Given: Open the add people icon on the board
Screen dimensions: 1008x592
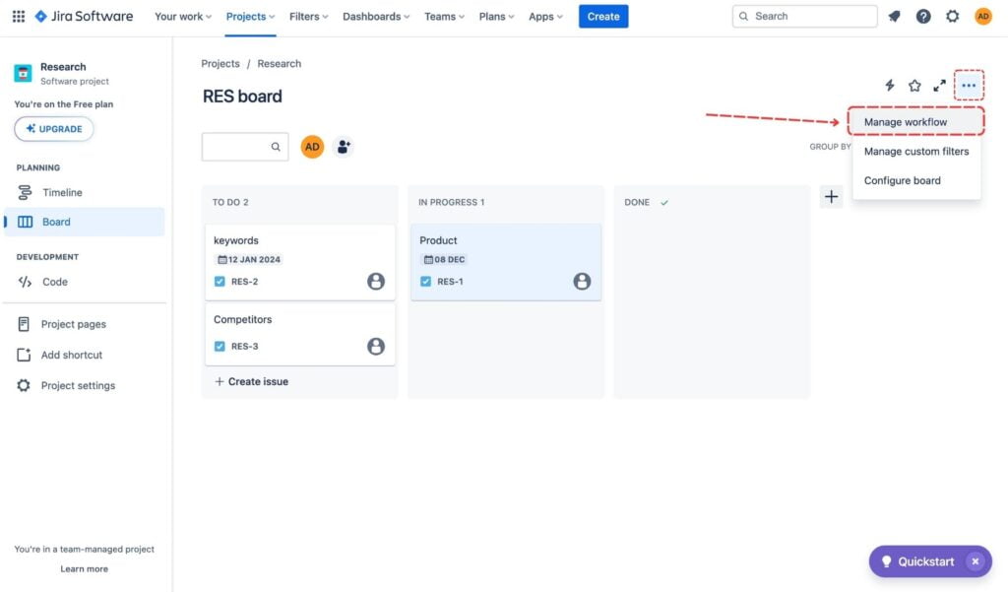Looking at the screenshot, I should click(344, 146).
